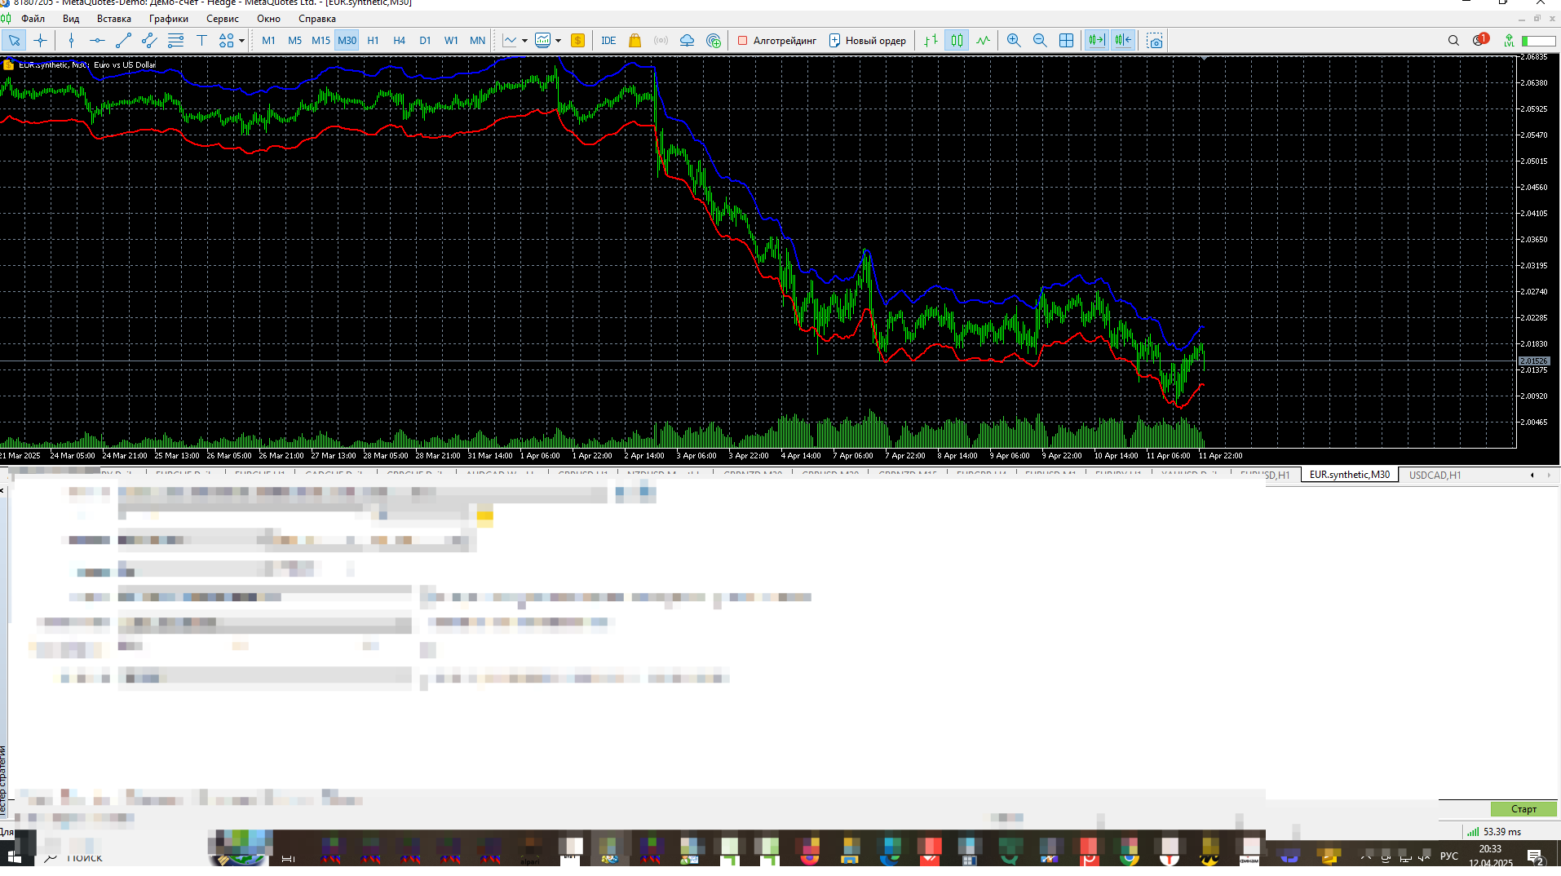Image resolution: width=1561 pixels, height=876 pixels.
Task: Toggle chart auto-scroll to latest bar
Action: (1097, 40)
